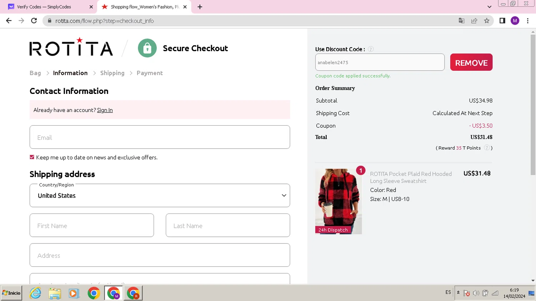Click the Last Name field
This screenshot has width=536, height=301.
(228, 225)
